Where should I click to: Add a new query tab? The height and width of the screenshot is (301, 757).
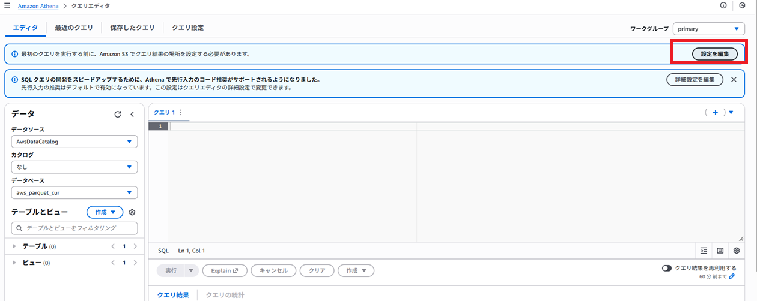(x=716, y=112)
